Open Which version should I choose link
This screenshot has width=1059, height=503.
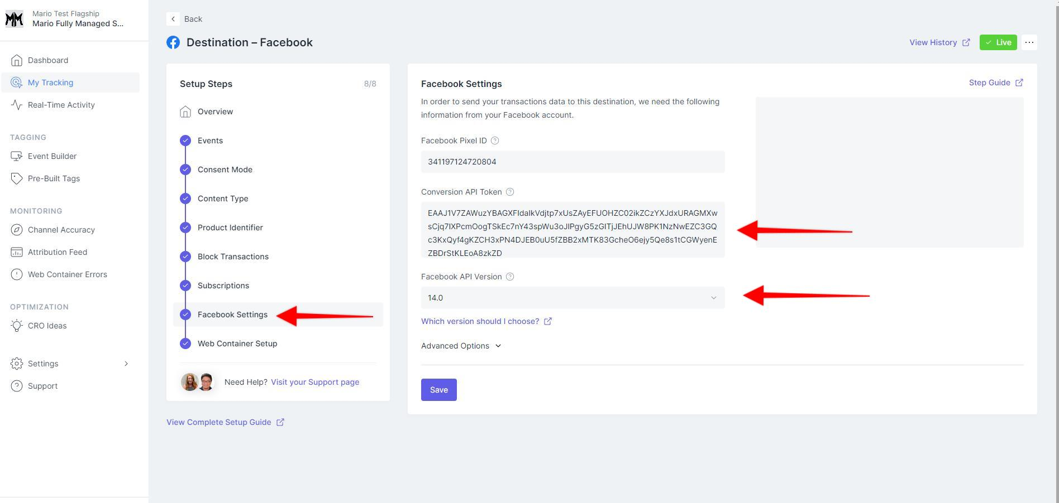480,321
